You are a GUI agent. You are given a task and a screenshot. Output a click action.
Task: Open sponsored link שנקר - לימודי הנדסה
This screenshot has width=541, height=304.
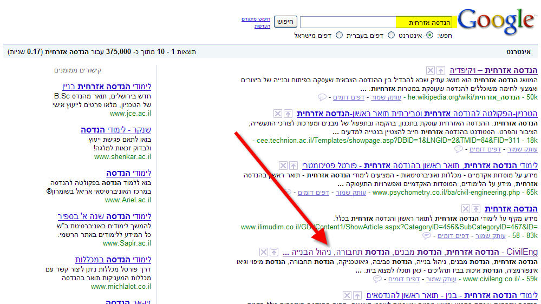click(x=116, y=130)
